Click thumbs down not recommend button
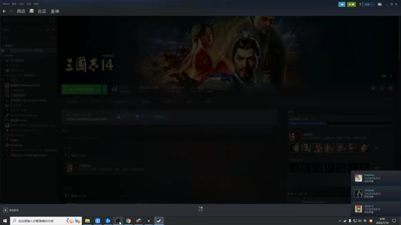The height and width of the screenshot is (225, 401). click(x=140, y=116)
